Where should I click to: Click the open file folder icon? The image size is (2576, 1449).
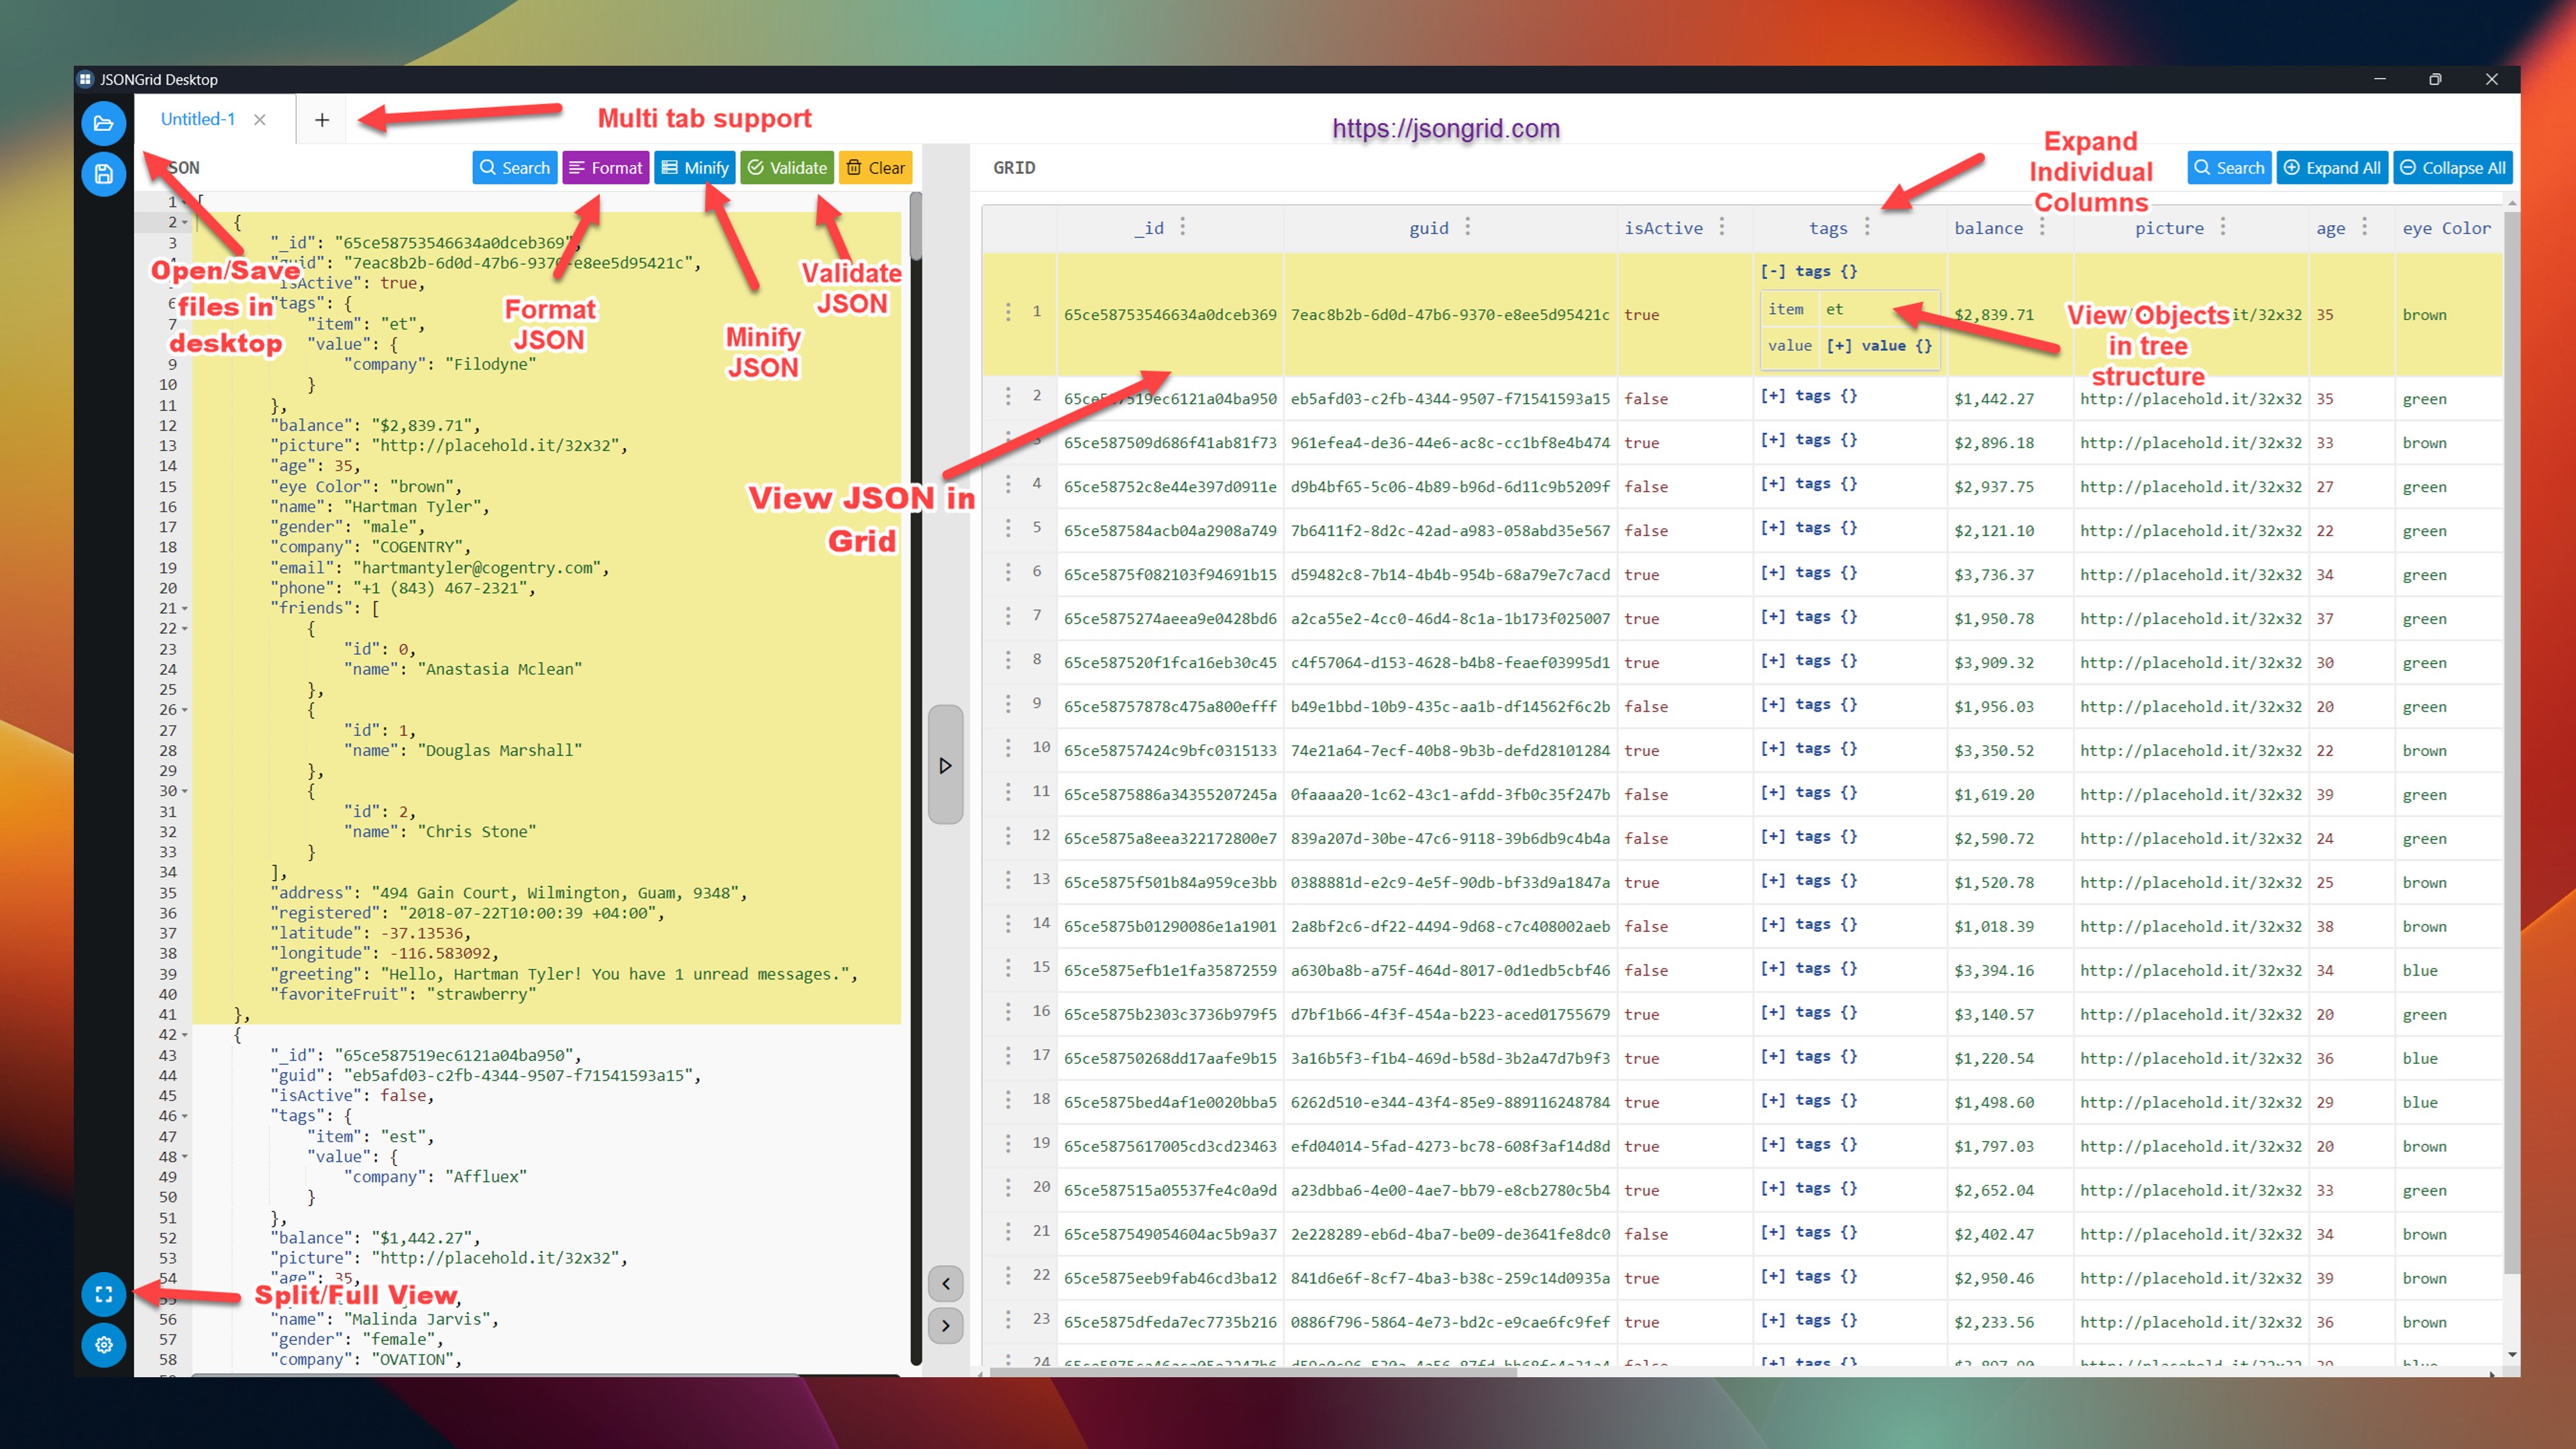(103, 124)
